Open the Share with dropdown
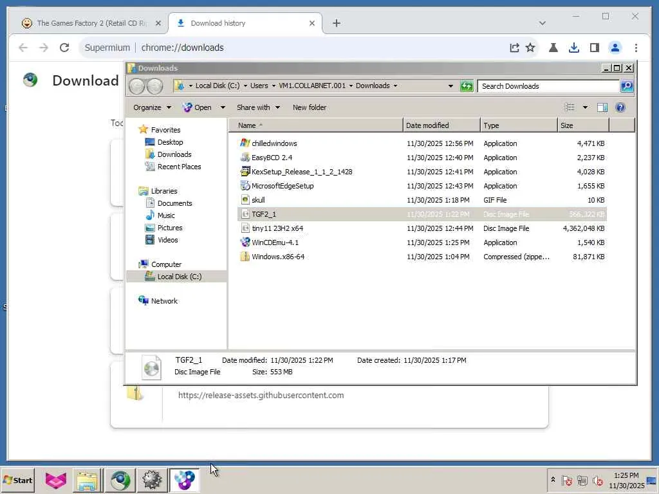659x494 pixels. click(x=258, y=107)
